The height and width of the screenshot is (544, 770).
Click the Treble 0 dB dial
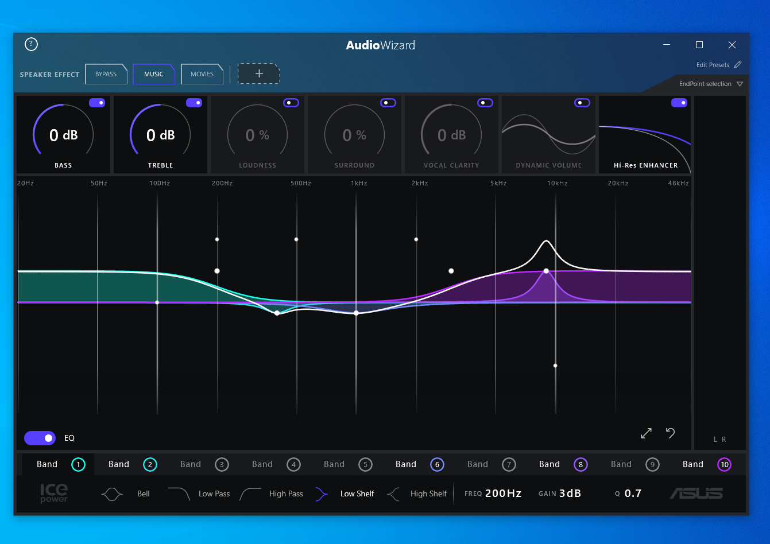point(160,134)
